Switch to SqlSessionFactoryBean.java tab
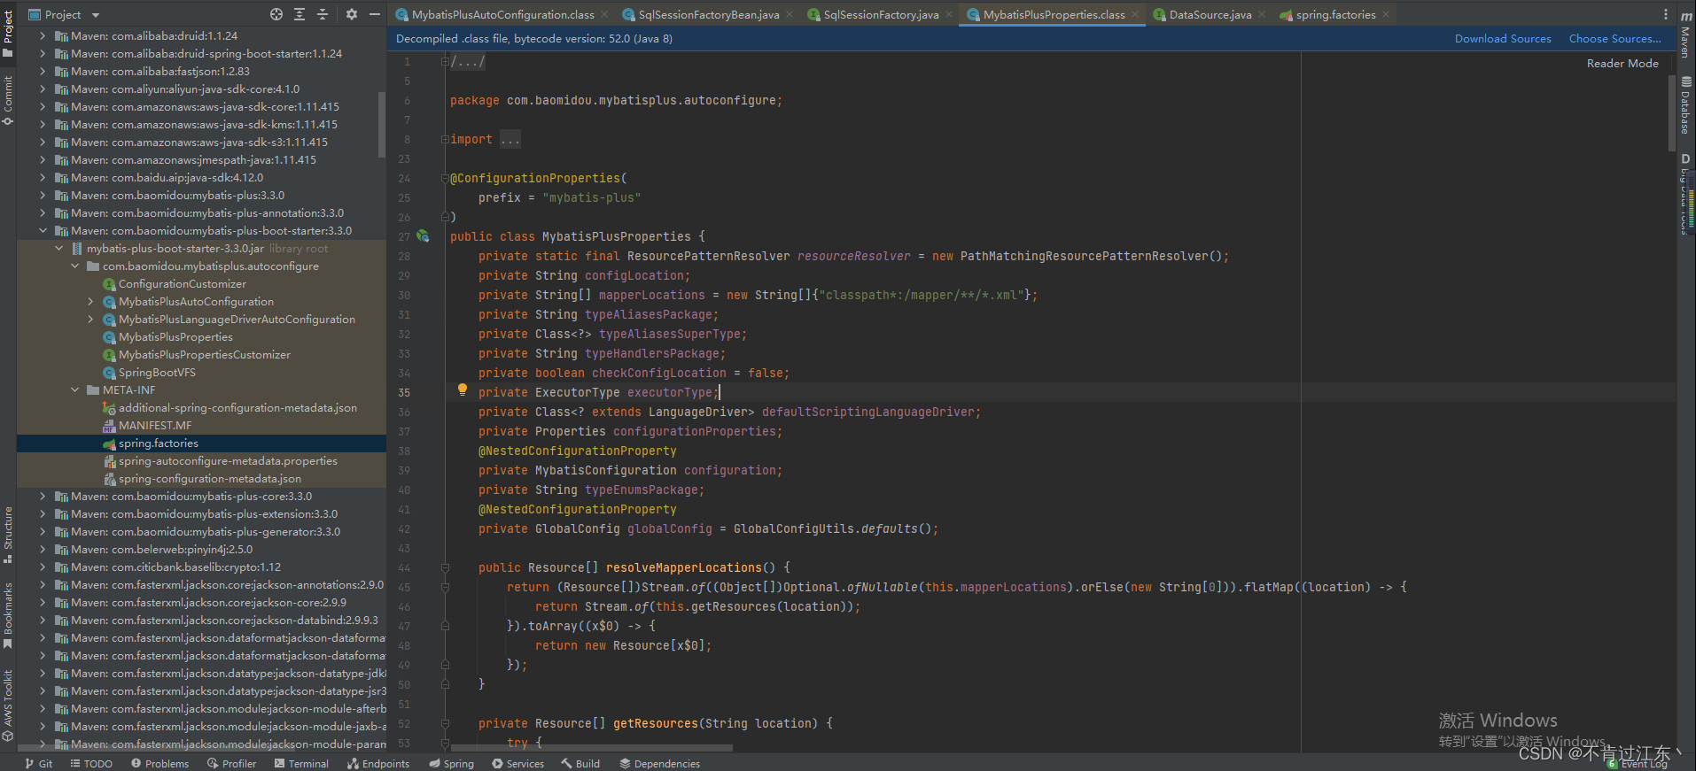This screenshot has height=771, width=1696. [x=709, y=14]
